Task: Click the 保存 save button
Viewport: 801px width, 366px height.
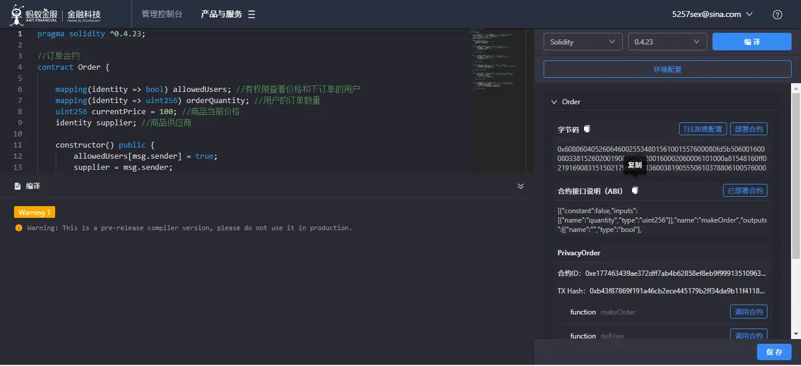Action: (x=774, y=352)
